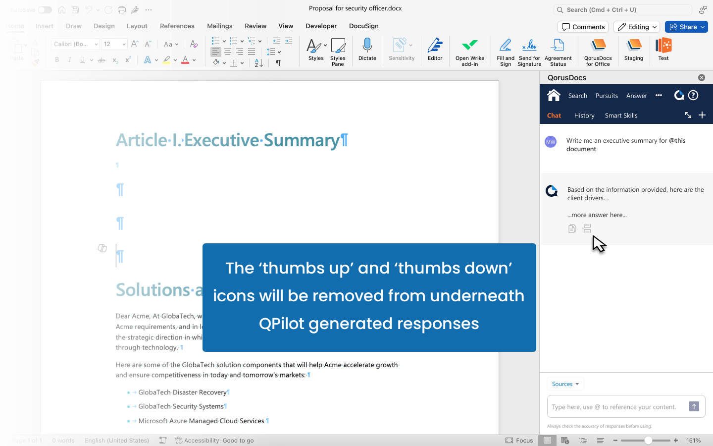
Task: Show more QorusDocs navigation options
Action: tap(659, 95)
